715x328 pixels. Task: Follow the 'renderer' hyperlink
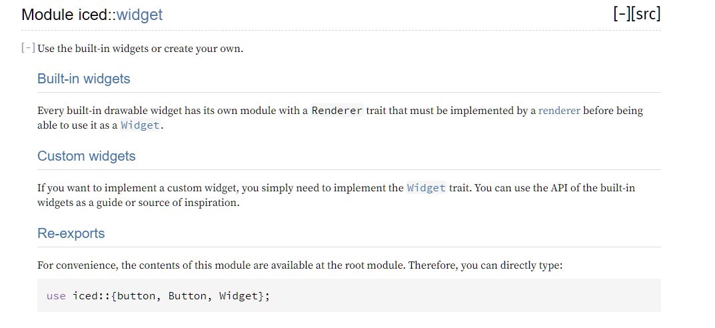[x=560, y=111]
